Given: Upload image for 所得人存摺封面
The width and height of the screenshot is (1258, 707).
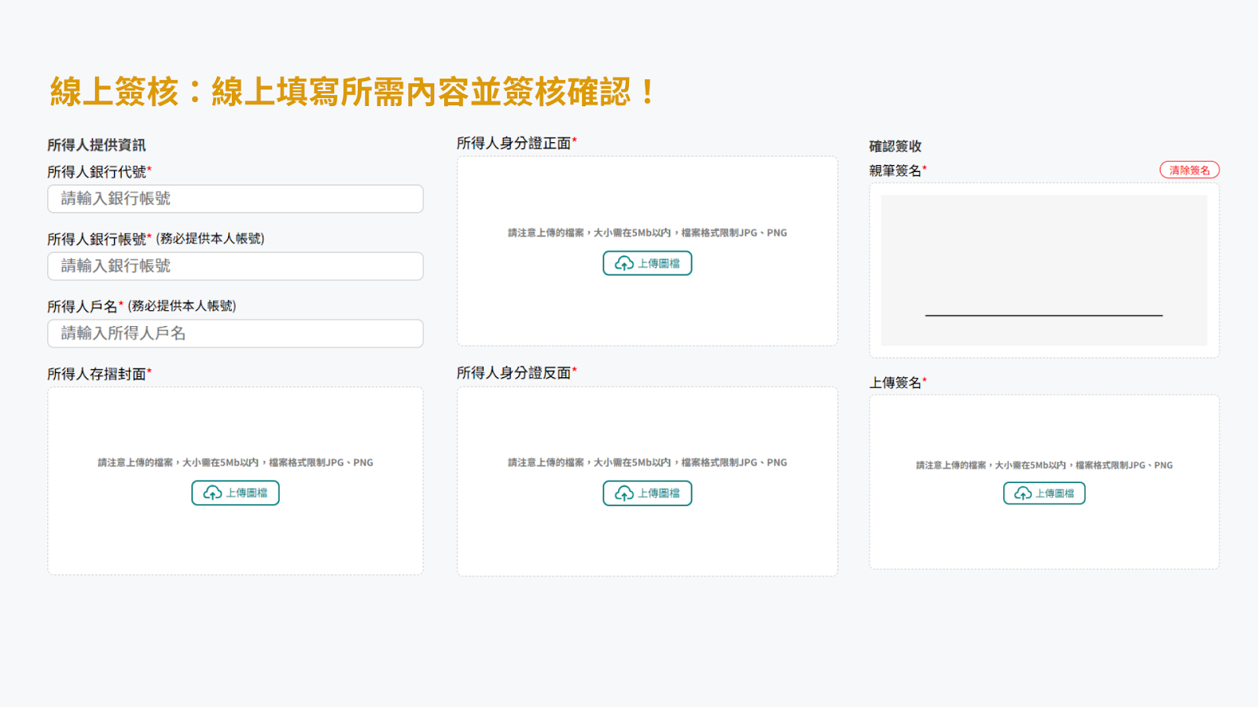Looking at the screenshot, I should point(235,493).
